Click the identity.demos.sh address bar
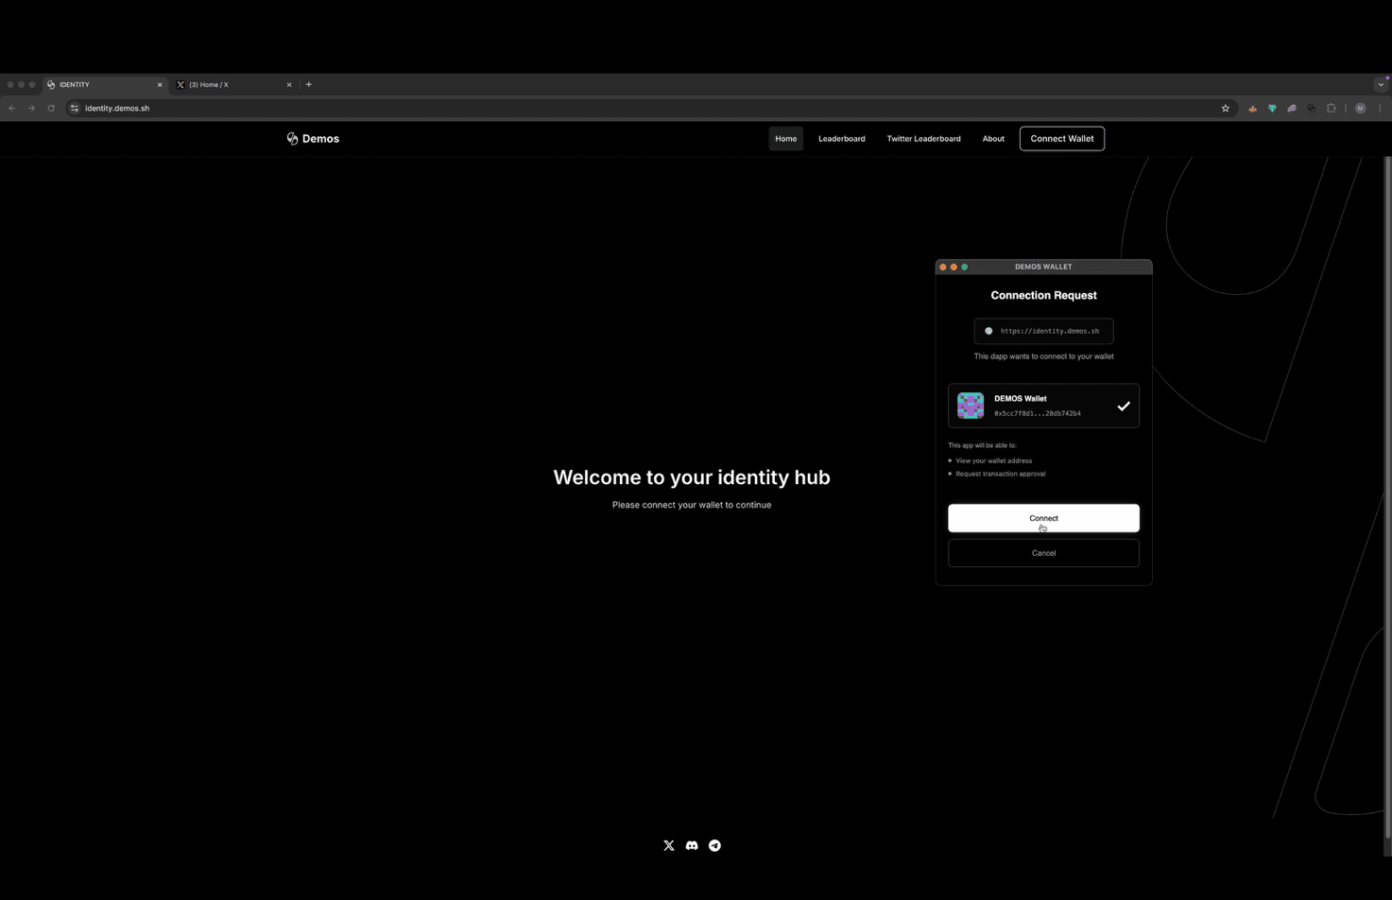The width and height of the screenshot is (1392, 900). pos(116,108)
